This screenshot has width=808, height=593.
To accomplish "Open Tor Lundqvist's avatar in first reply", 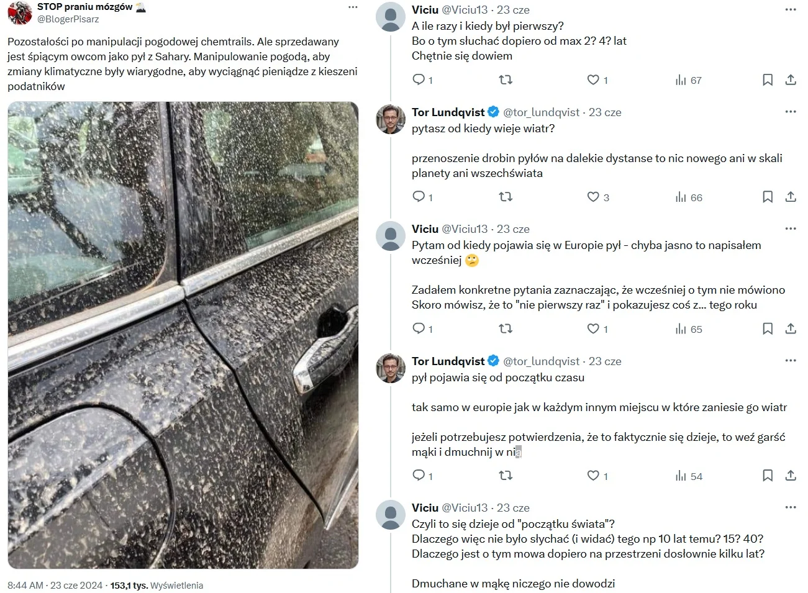I will click(391, 119).
